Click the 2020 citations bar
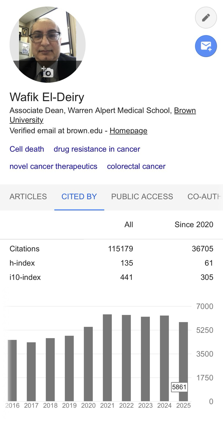This screenshot has width=223, height=424. click(x=88, y=364)
